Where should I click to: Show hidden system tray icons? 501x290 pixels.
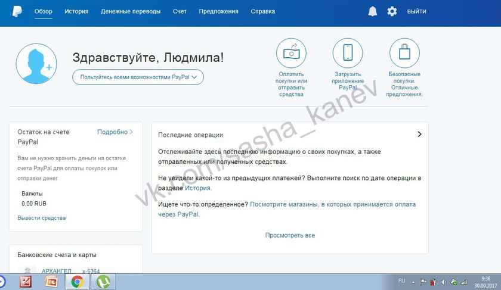pos(413,282)
